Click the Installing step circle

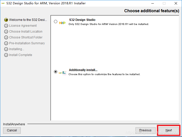coord(6,49)
